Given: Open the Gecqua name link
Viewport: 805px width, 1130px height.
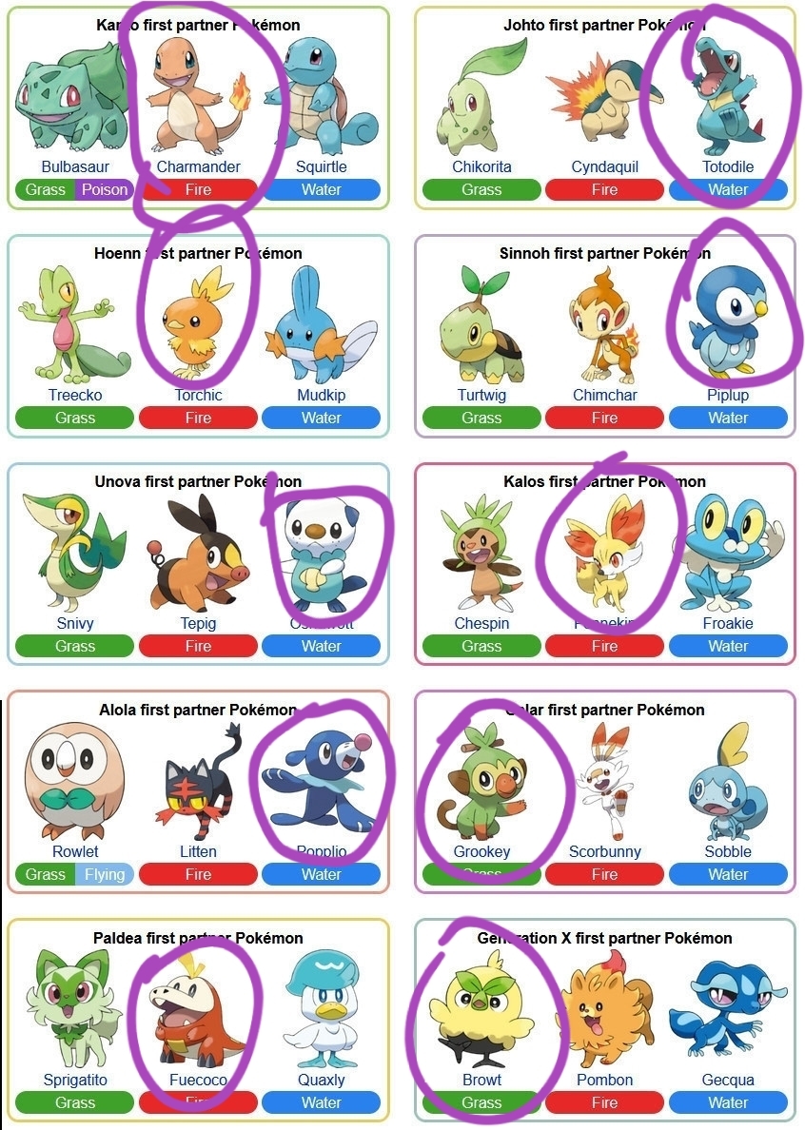Looking at the screenshot, I should click(728, 1080).
